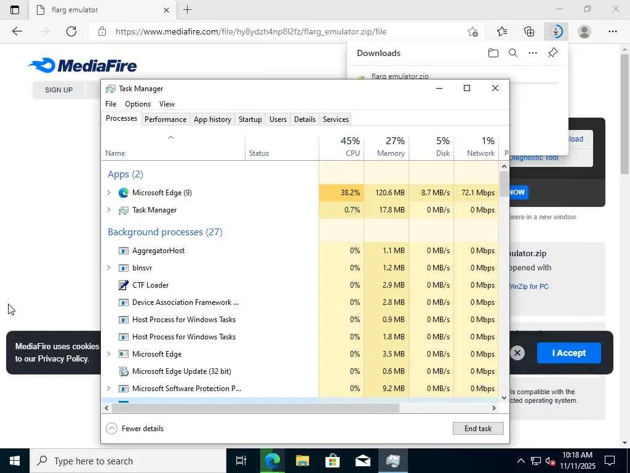Viewport: 630px width, 473px height.
Task: Select Microsoft Edge Update (32 bit) row
Action: pyautogui.click(x=300, y=371)
